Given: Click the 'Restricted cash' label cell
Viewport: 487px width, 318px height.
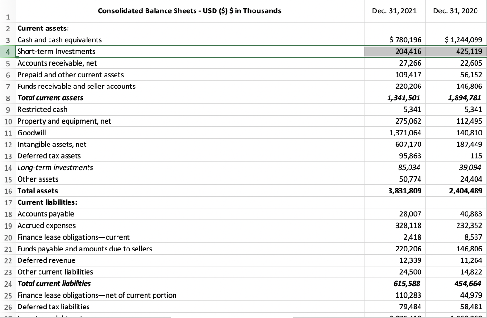Looking at the screenshot, I should pyautogui.click(x=42, y=109).
